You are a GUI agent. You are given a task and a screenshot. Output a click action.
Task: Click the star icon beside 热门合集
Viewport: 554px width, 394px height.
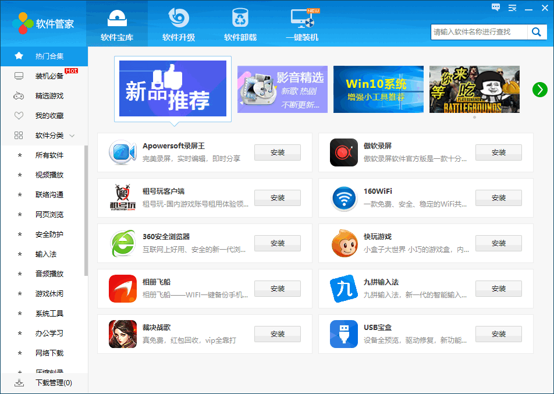[x=19, y=56]
